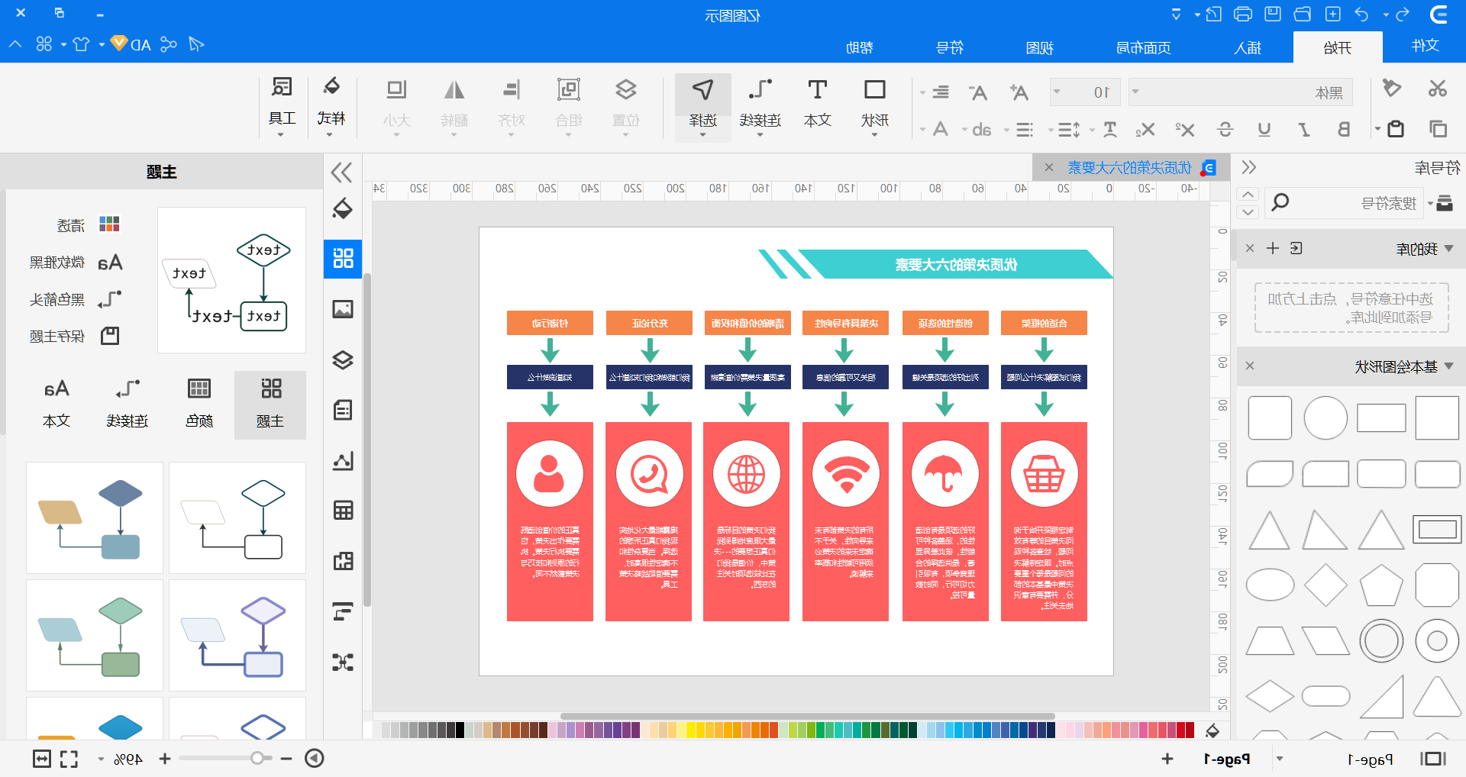Switch to the 符号 tab

[x=949, y=47]
